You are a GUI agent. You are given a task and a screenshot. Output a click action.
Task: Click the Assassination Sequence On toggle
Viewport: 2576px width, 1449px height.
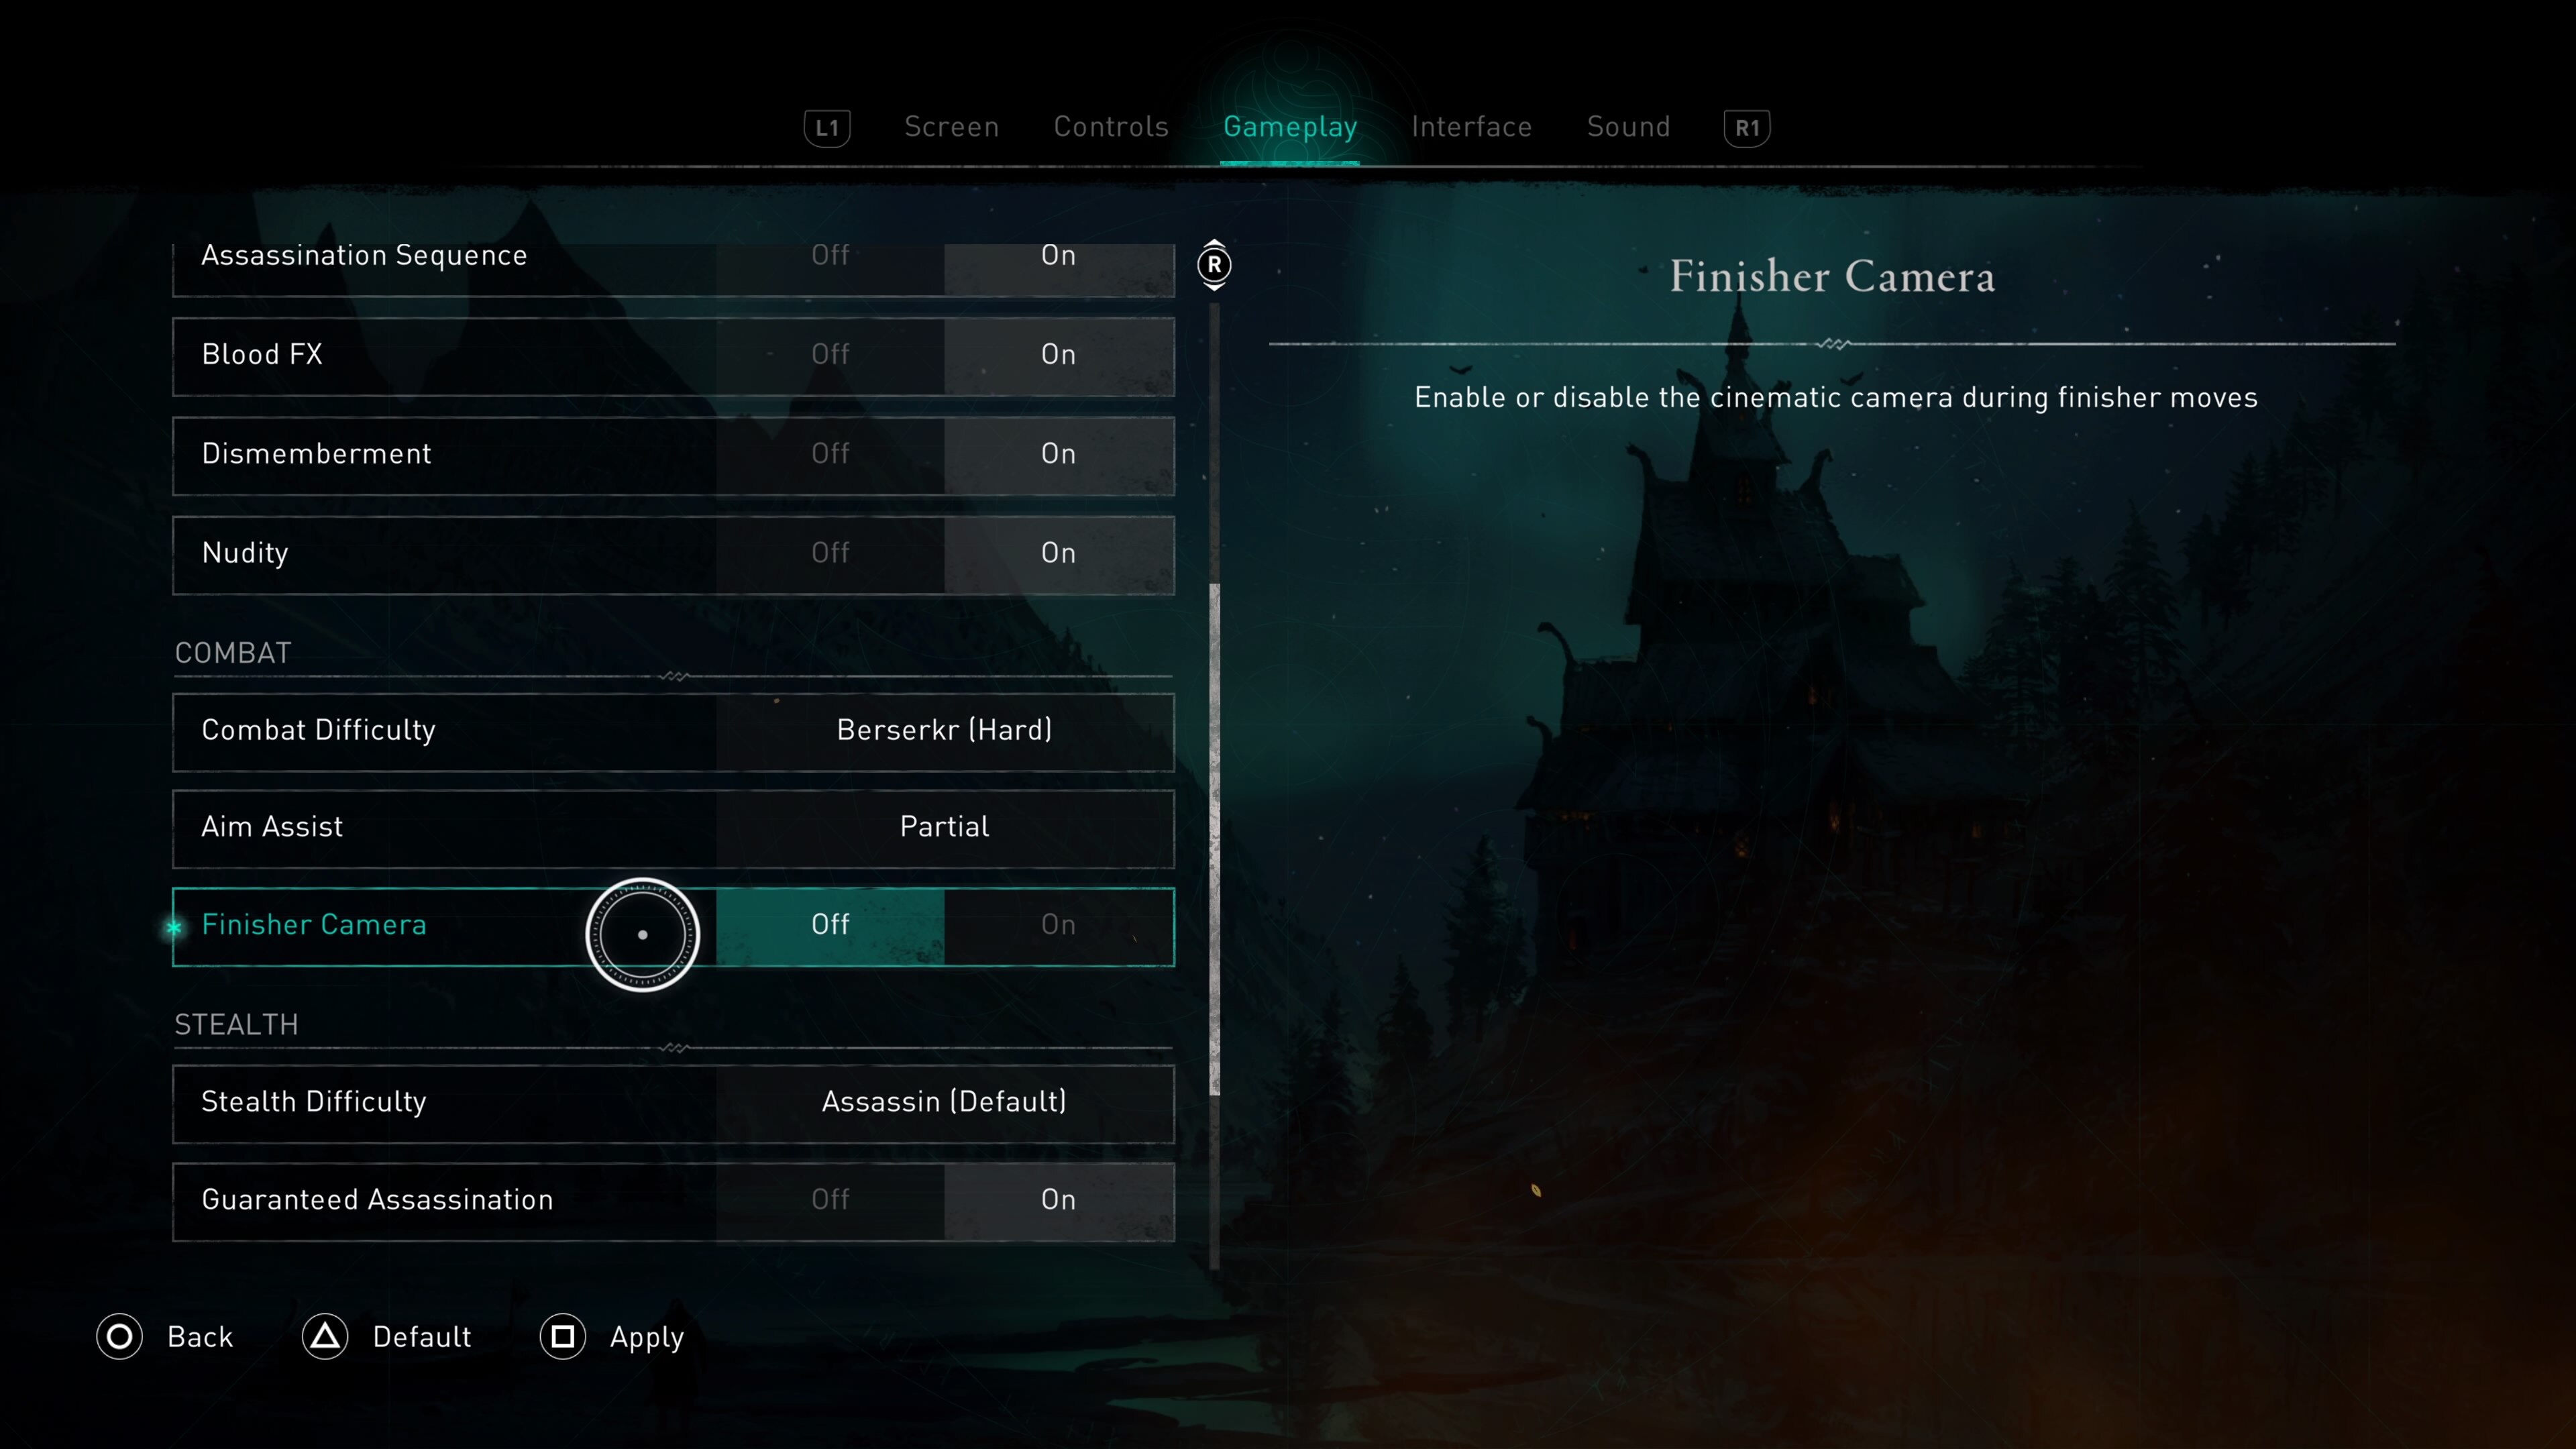[1058, 255]
